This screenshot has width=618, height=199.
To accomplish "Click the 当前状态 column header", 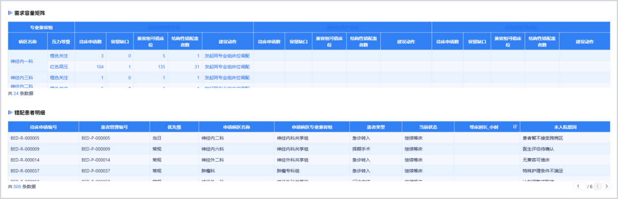I will click(428, 127).
